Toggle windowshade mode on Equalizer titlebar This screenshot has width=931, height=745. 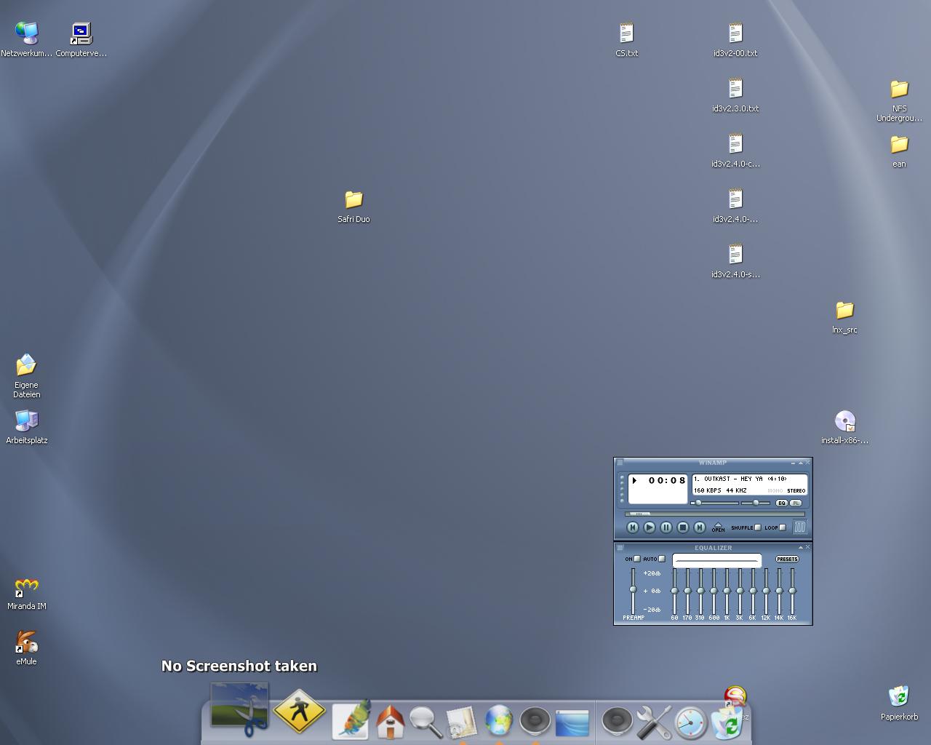point(800,548)
